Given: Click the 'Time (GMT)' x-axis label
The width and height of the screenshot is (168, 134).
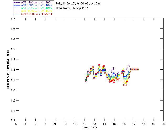Looking at the screenshot, I should tap(90, 127).
